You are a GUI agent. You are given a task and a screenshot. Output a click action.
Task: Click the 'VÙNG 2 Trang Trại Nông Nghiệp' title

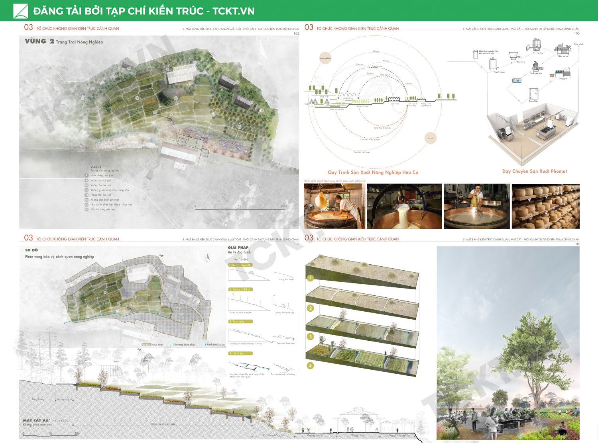coord(64,41)
